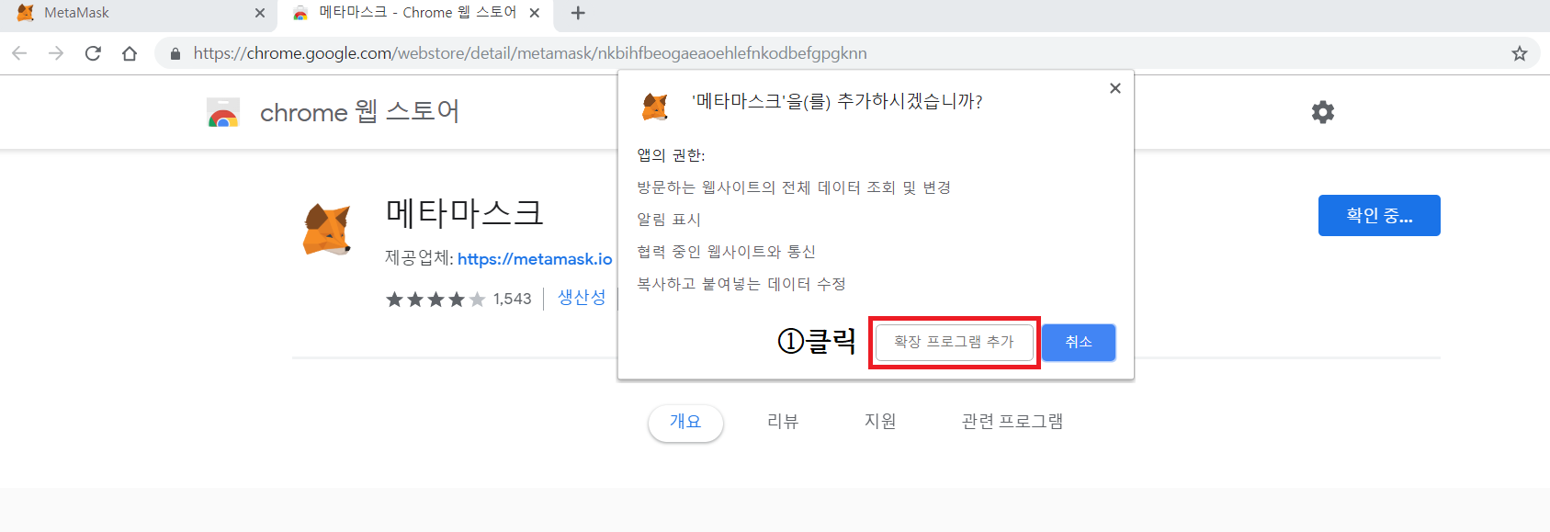Open the https://metamask.io provider link
Image resolution: width=1550 pixels, height=532 pixels.
pos(535,259)
